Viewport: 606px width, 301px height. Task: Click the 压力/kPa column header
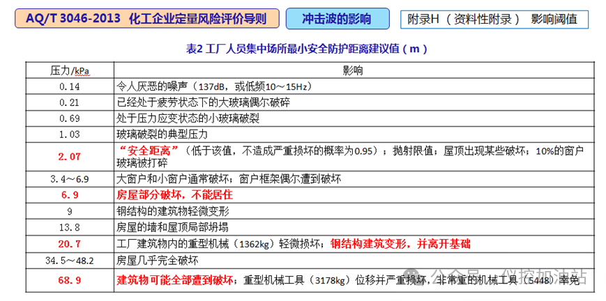(x=70, y=70)
